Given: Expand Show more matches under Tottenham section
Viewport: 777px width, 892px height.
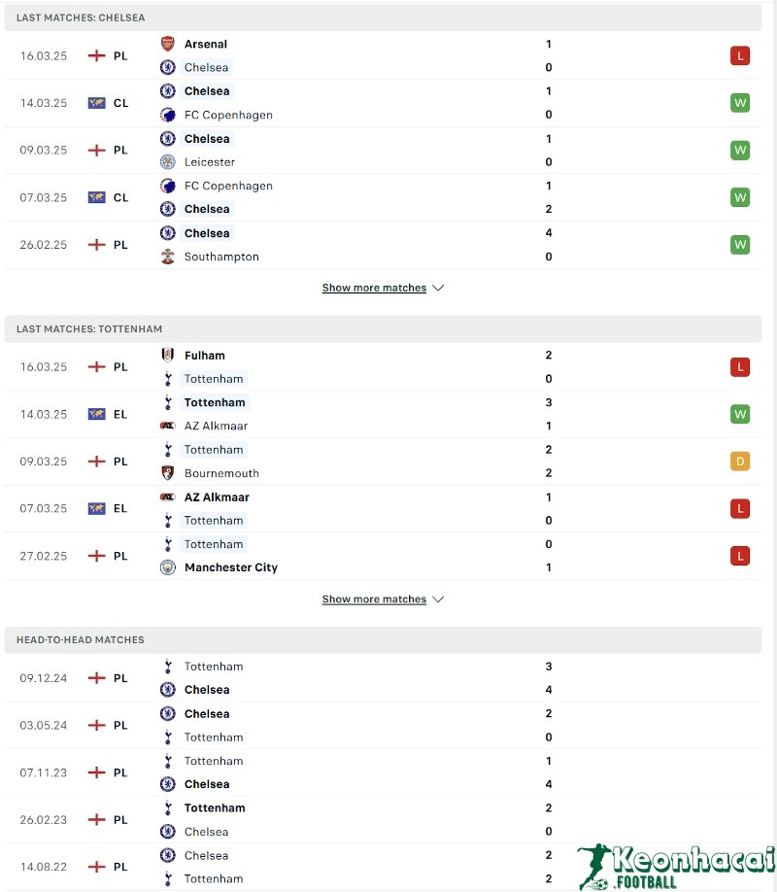Looking at the screenshot, I should 374,600.
